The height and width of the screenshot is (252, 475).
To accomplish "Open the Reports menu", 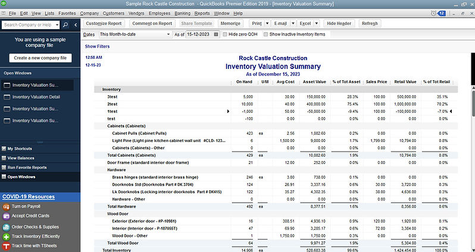I will tap(202, 13).
